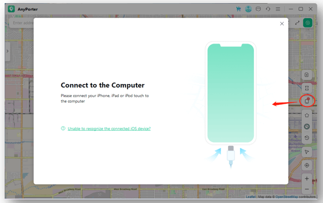This screenshot has width=323, height=203.
Task: Zoom in the map with plus button
Action: [x=307, y=179]
